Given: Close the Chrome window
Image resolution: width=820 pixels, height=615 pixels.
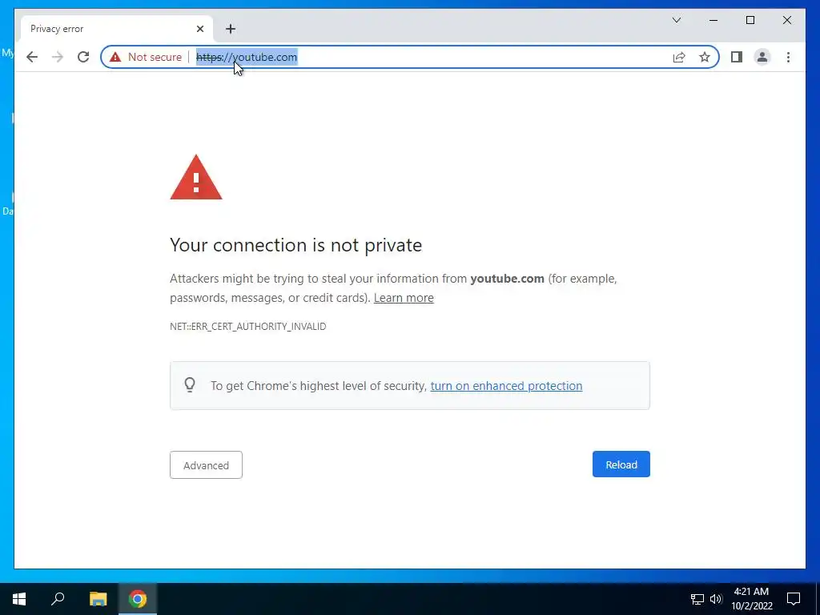Looking at the screenshot, I should (x=786, y=20).
